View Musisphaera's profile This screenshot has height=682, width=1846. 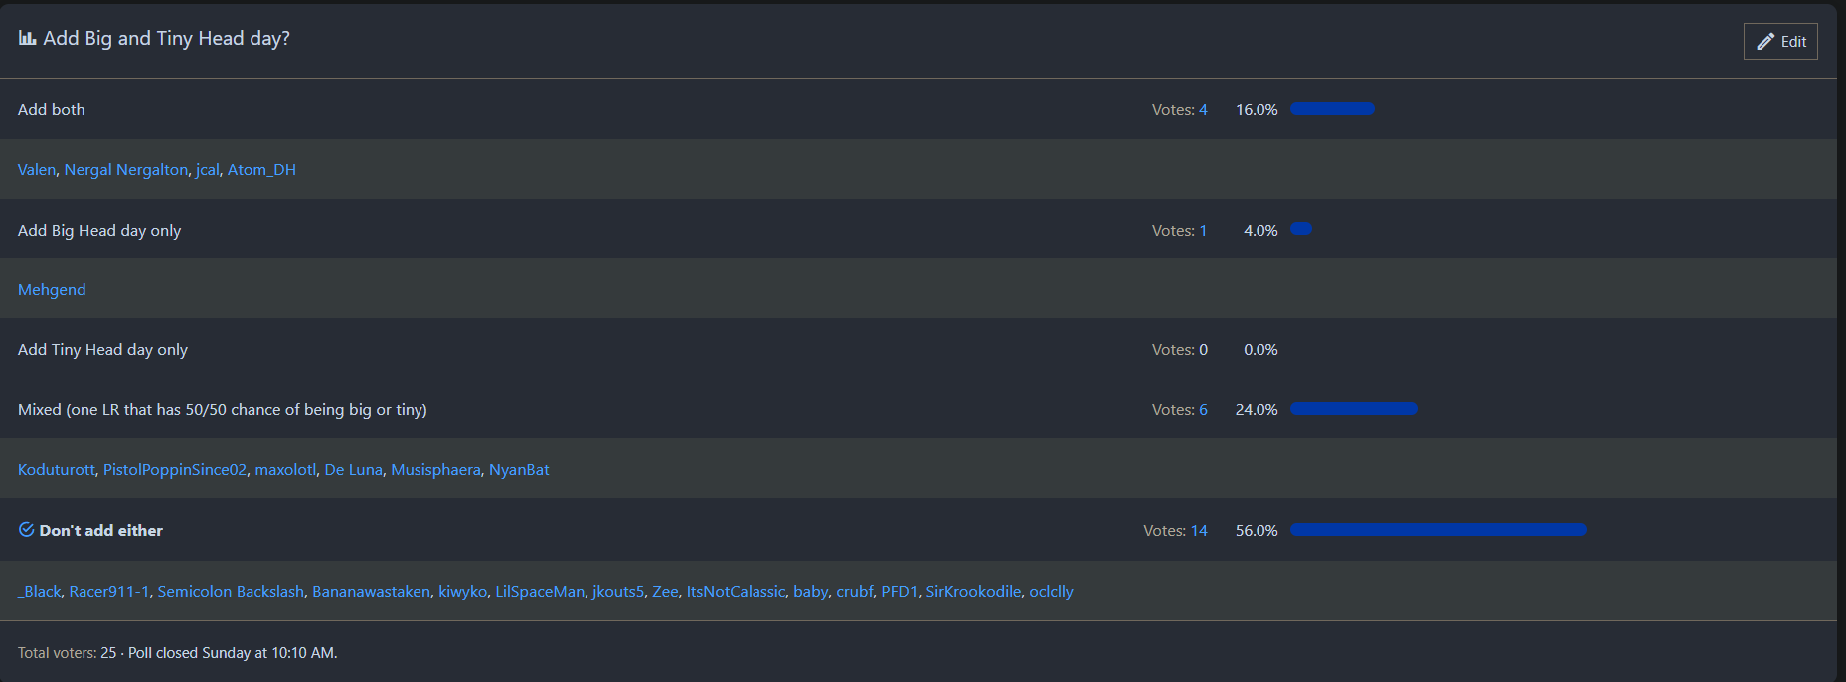pyautogui.click(x=435, y=470)
